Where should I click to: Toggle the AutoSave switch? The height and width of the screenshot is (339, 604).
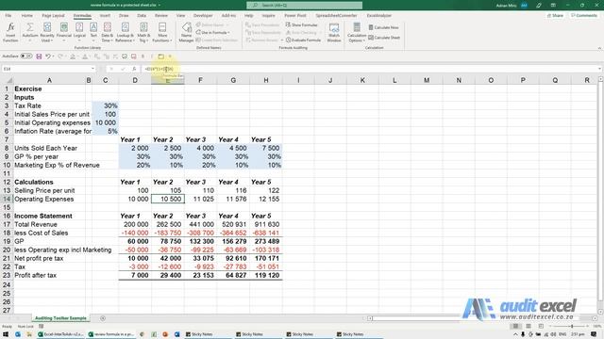[26, 56]
